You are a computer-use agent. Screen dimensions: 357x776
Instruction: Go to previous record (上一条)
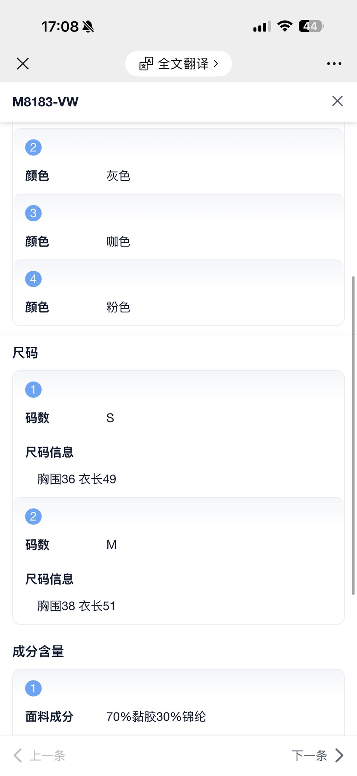point(47,755)
